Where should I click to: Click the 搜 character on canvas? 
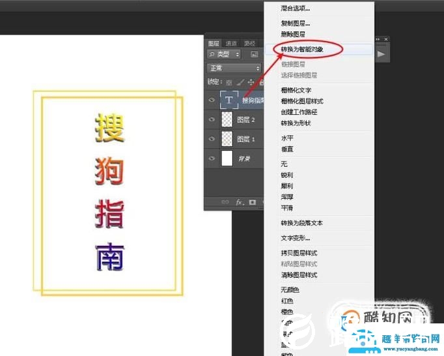click(110, 128)
